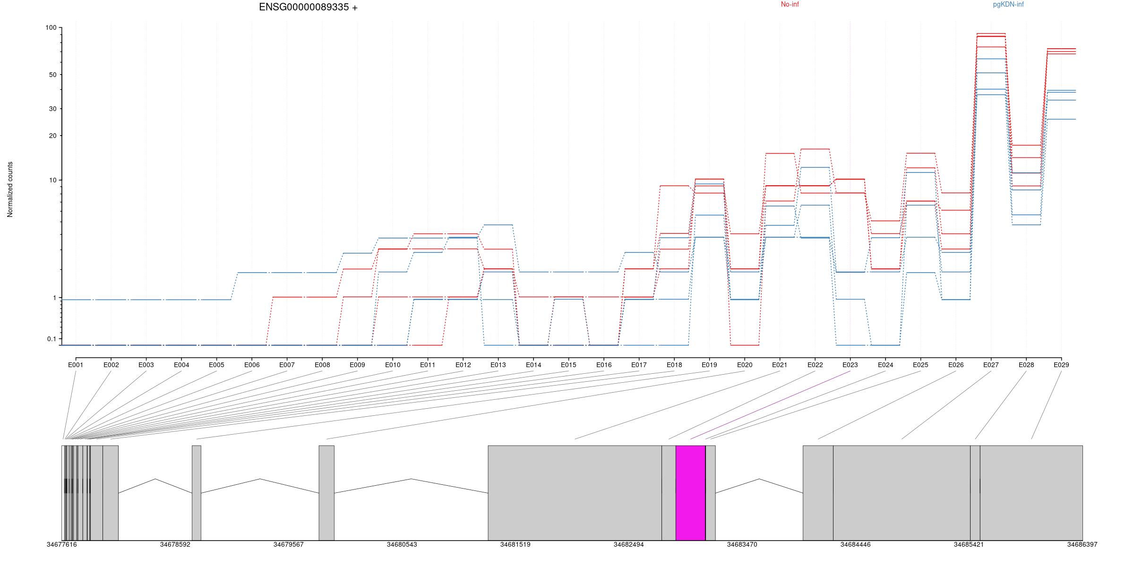
Task: Click the E019 exon label
Action: pos(709,365)
